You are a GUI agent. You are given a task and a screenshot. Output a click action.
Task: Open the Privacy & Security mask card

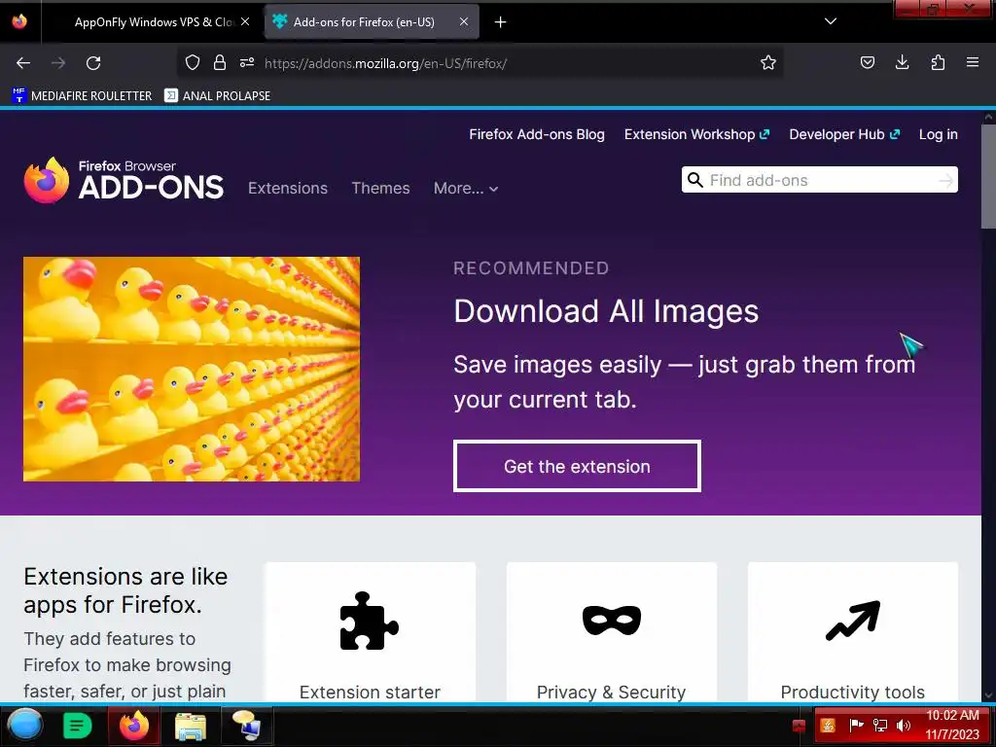tap(612, 632)
